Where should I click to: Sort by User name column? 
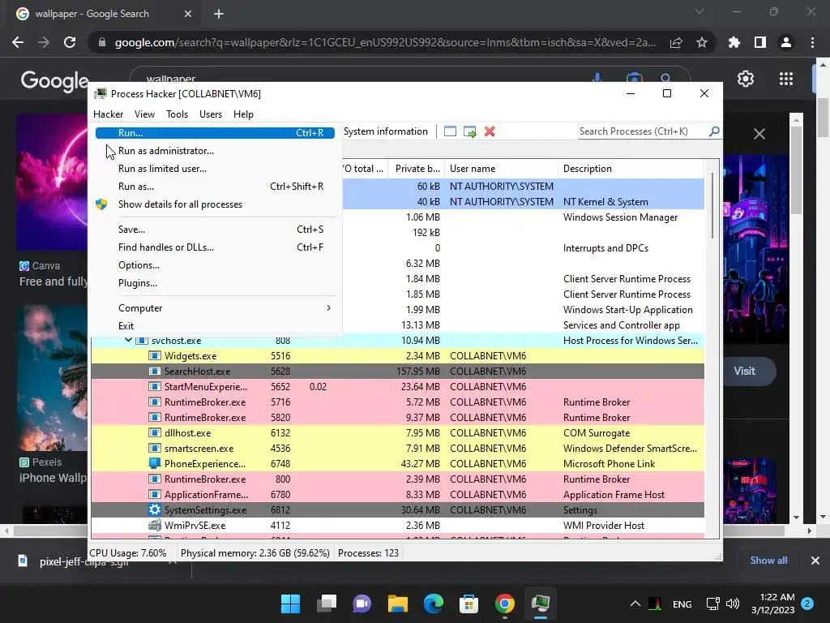(x=501, y=169)
